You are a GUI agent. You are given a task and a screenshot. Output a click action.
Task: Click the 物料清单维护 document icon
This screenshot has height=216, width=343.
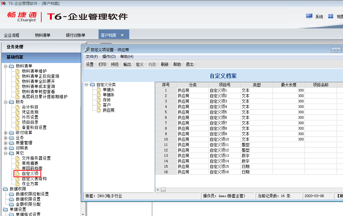[18, 71]
